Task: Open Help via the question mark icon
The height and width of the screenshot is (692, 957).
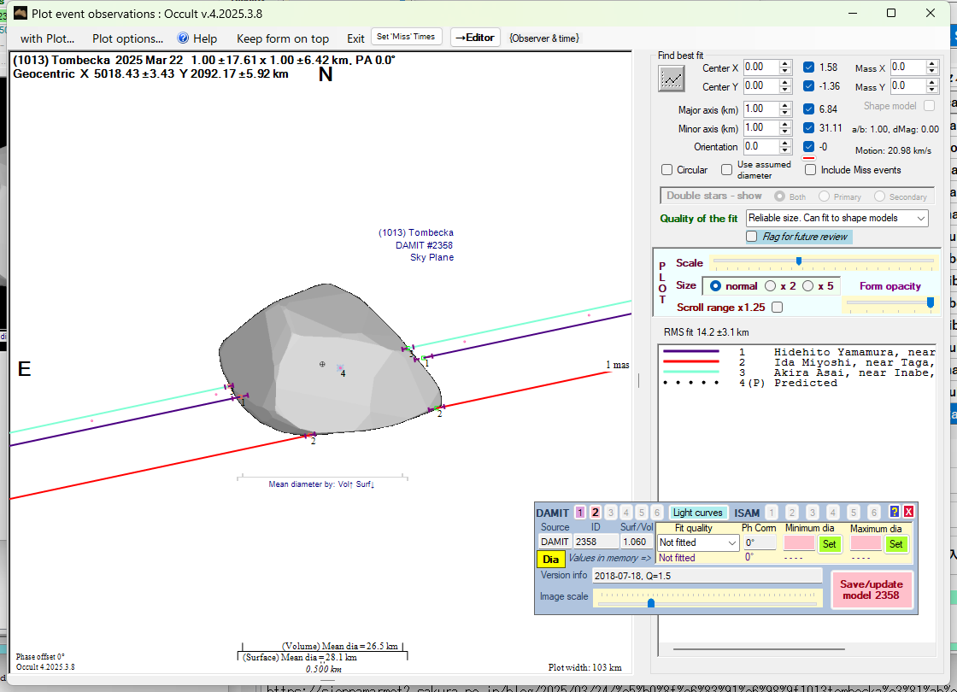Action: 183,38
